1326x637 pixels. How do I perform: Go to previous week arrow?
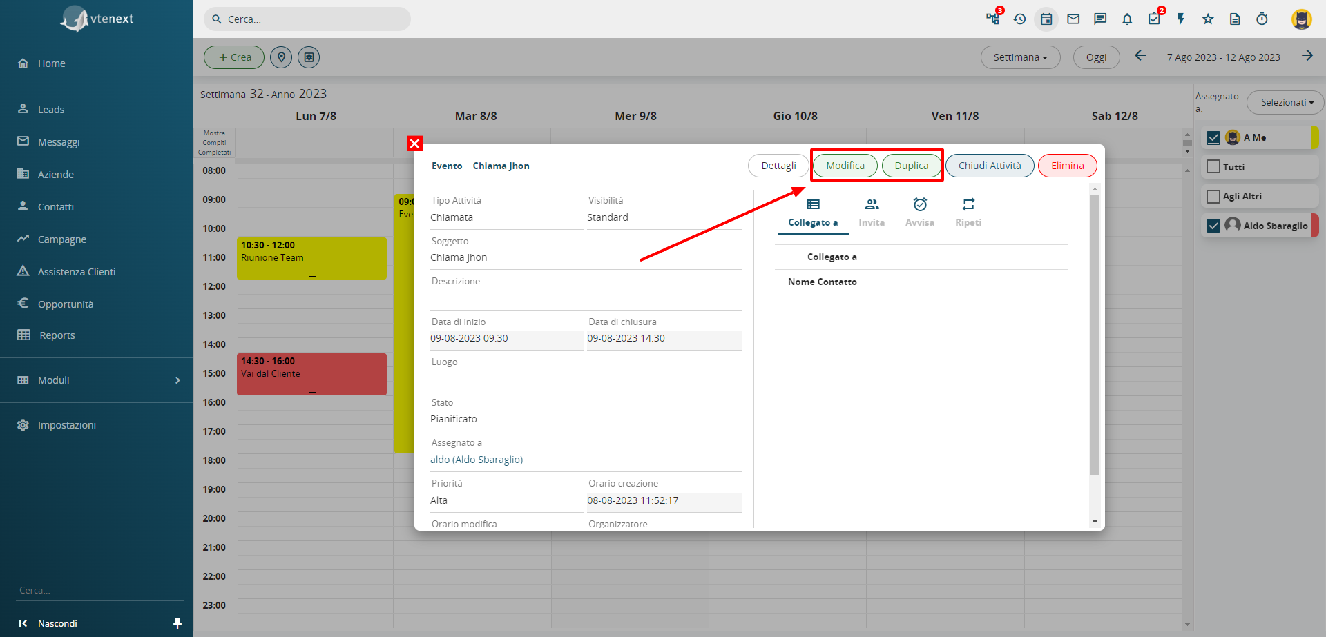(1140, 56)
